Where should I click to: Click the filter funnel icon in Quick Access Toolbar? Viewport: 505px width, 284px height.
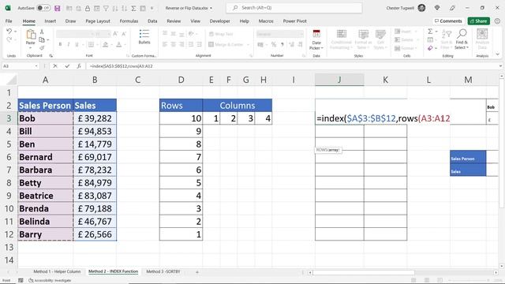[x=106, y=8]
